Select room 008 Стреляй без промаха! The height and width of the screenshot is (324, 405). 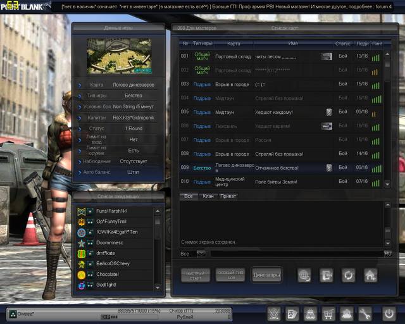(x=281, y=154)
